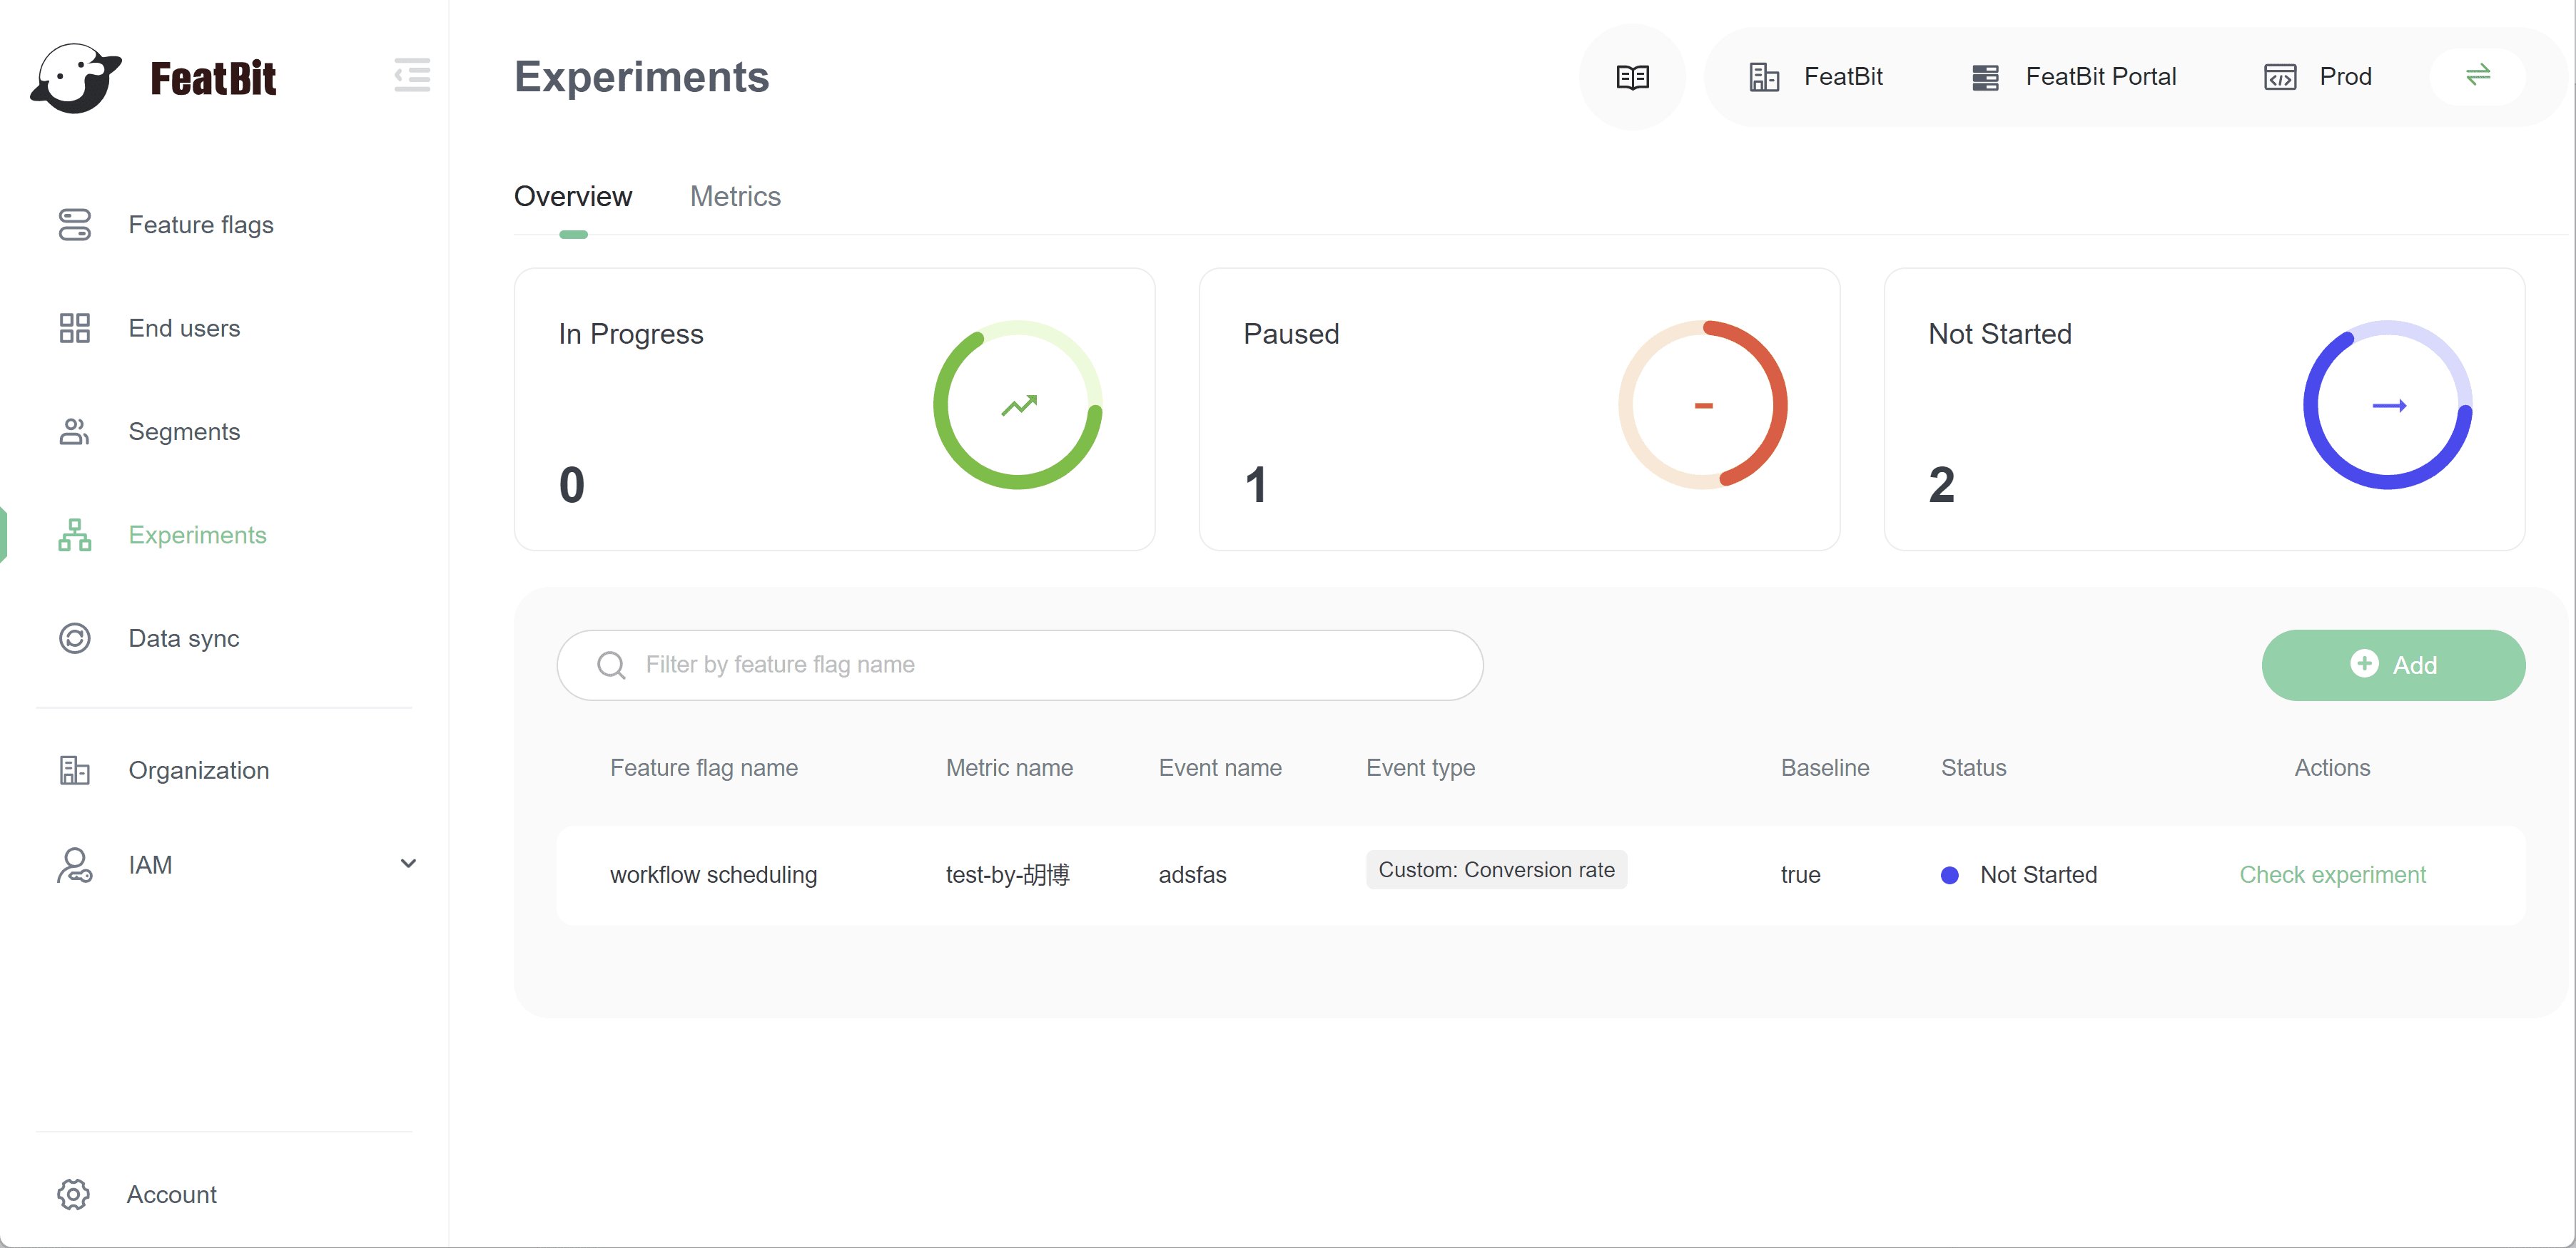Select the Overview tab
2576x1248 pixels.
(573, 197)
